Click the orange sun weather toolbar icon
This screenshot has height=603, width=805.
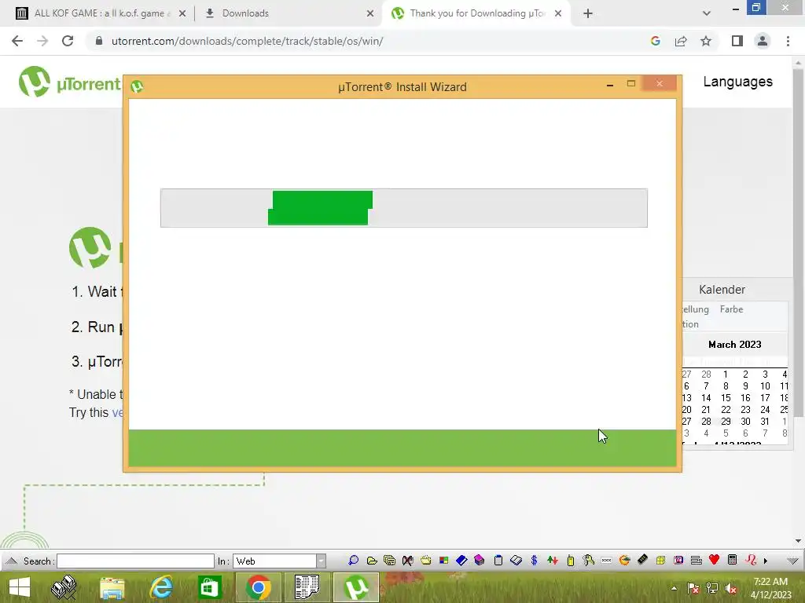click(624, 561)
